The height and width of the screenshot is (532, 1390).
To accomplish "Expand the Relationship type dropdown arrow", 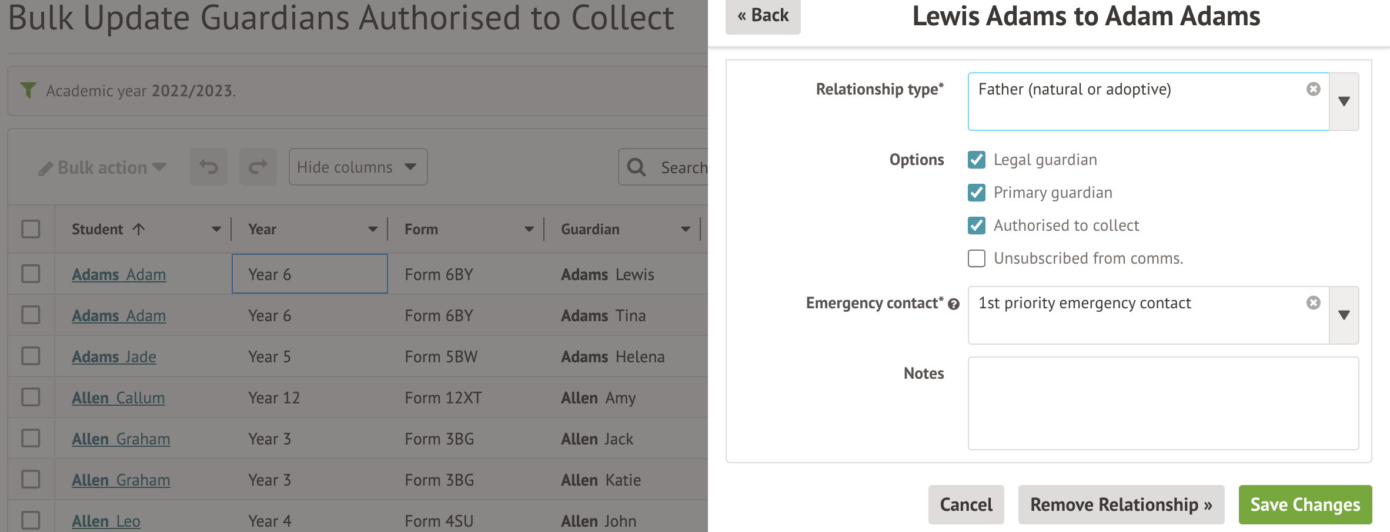I will click(x=1344, y=102).
